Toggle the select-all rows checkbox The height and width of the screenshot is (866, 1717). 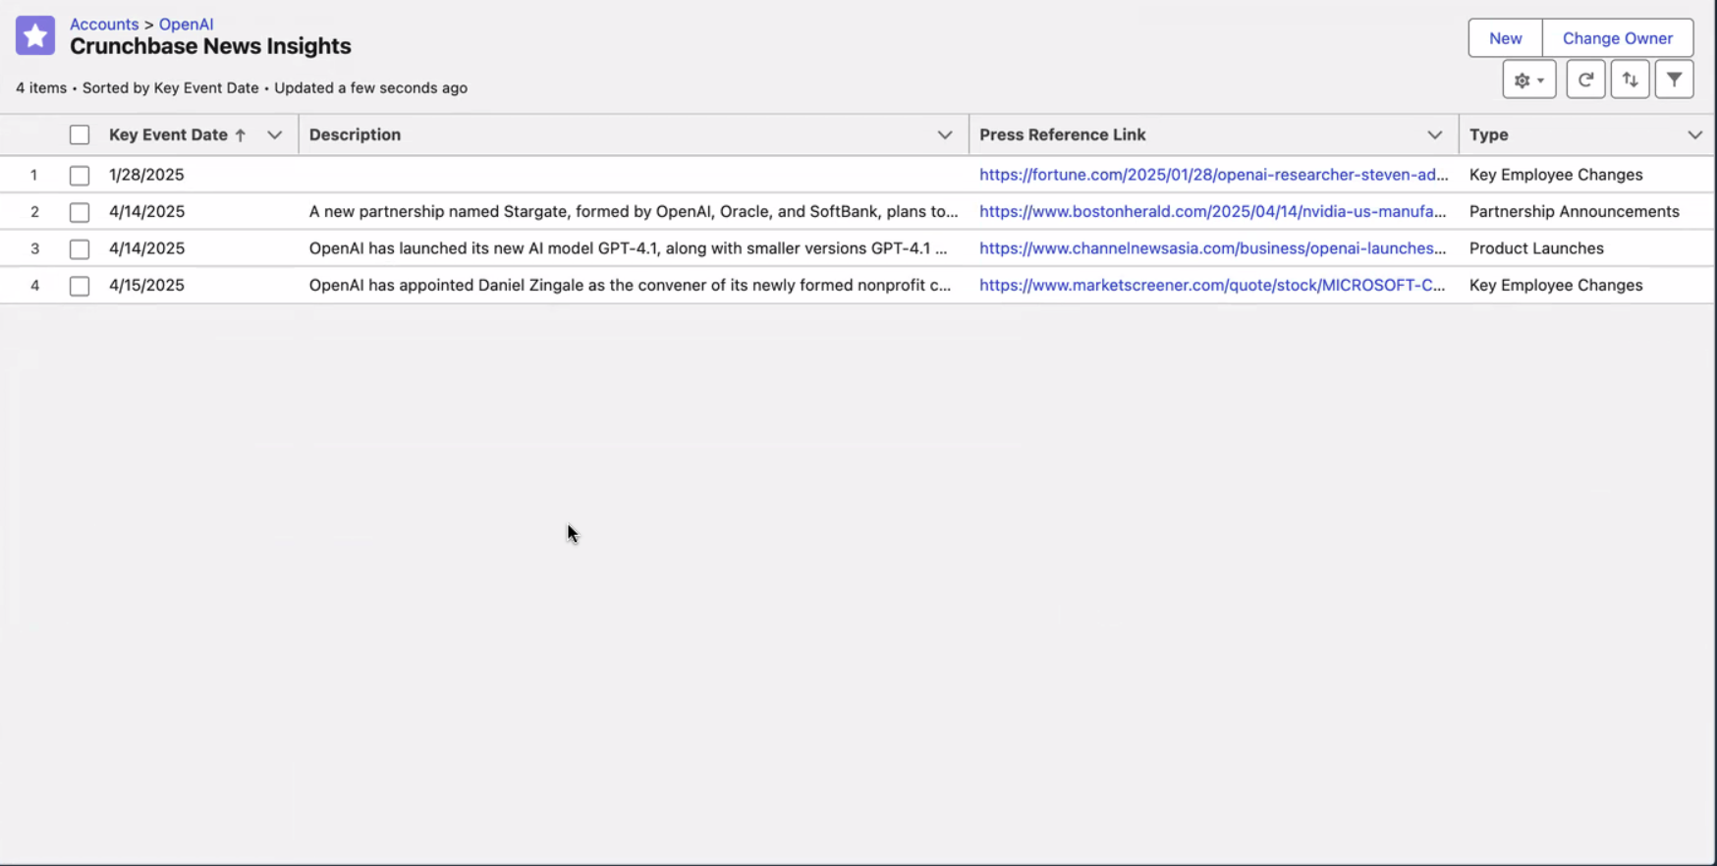tap(80, 135)
